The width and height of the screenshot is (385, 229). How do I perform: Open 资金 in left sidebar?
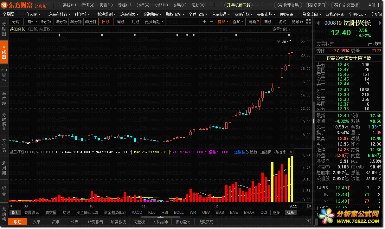(4, 191)
